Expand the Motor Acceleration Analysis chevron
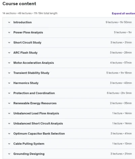This screenshot has width=135, height=159. 9,63
